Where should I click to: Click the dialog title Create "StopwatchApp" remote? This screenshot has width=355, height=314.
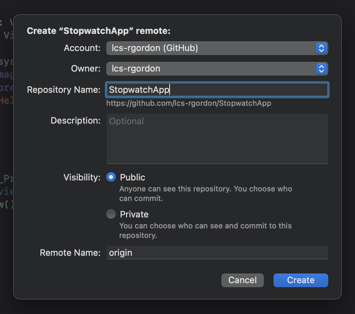coord(99,31)
